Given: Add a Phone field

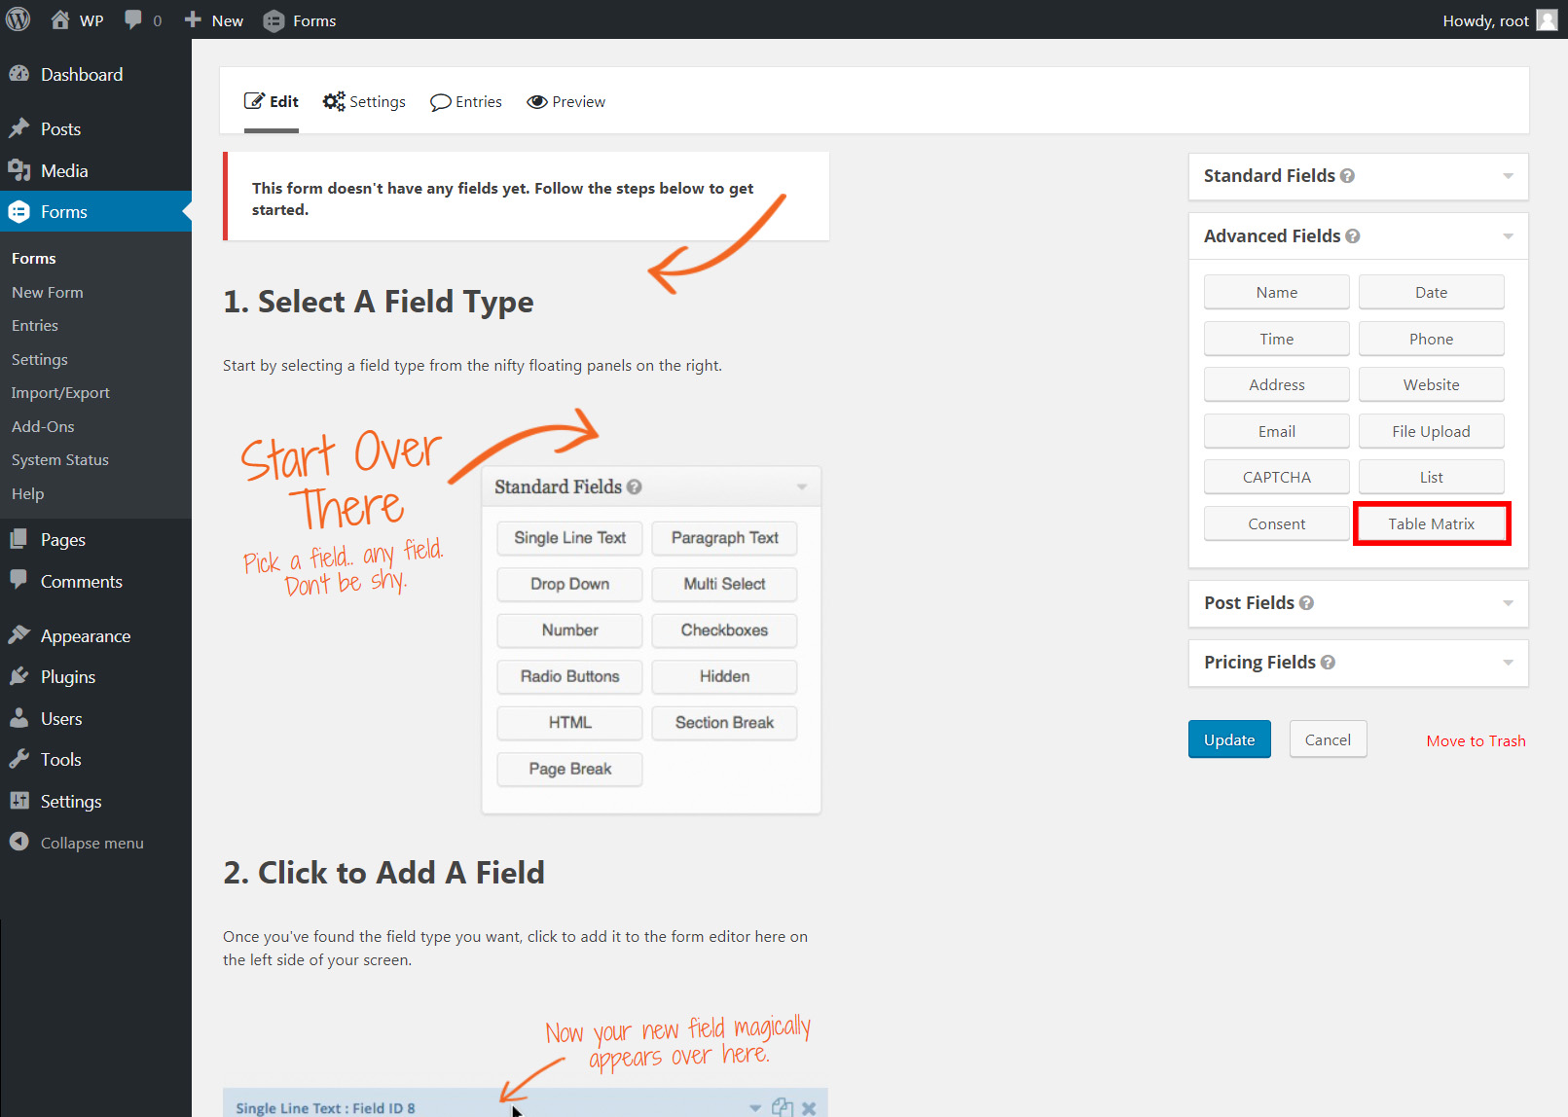Looking at the screenshot, I should point(1432,339).
